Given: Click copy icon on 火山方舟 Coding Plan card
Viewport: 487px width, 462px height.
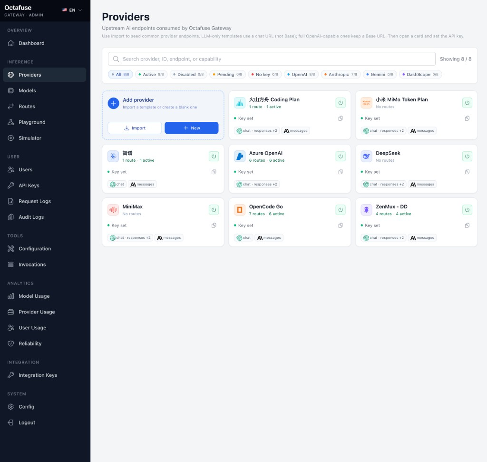Looking at the screenshot, I should pos(341,118).
